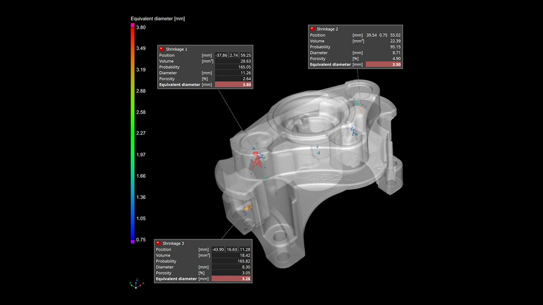
Task: Click the Position value -43.90 in Shrinkage 3
Action: coord(219,249)
